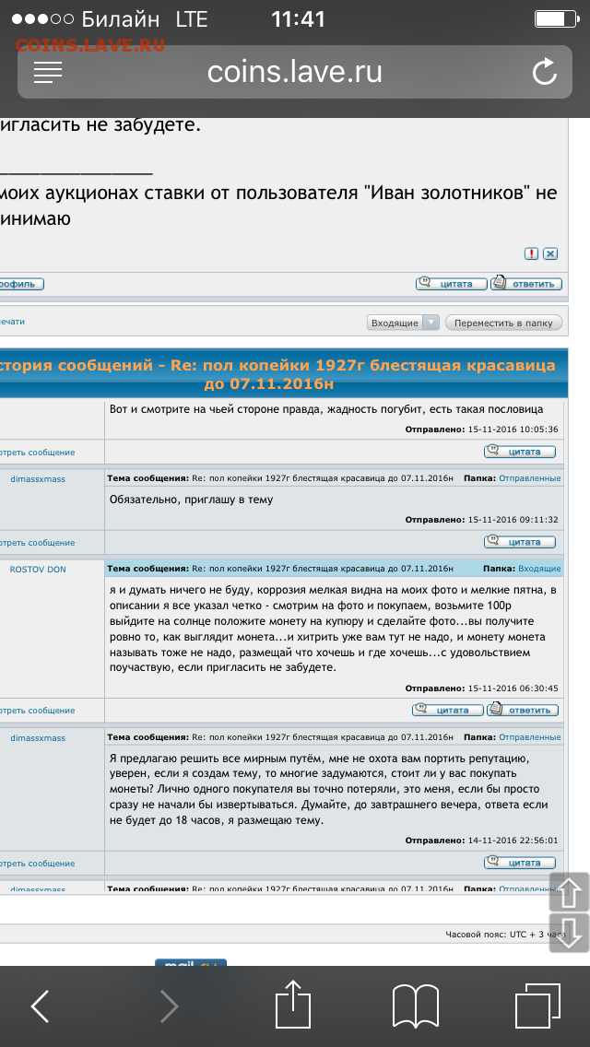Open the Safari share sheet icon
590x1047 pixels.
click(293, 1004)
